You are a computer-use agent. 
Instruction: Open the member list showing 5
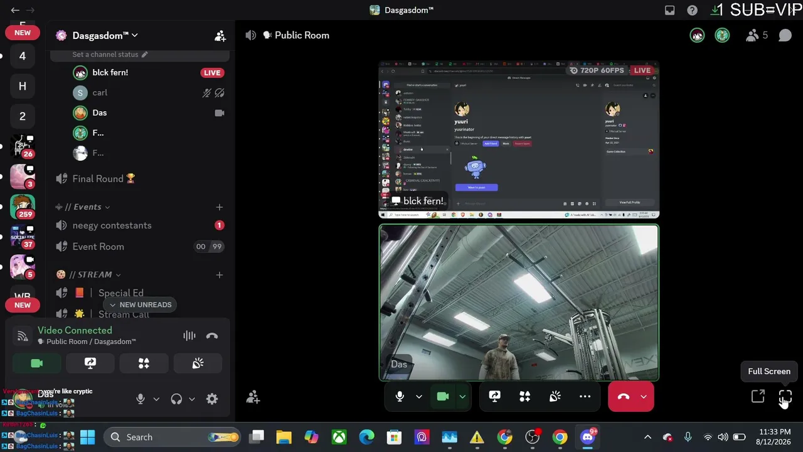point(757,35)
